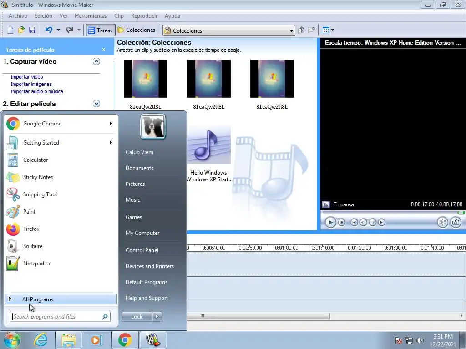Step to next frame in preview

(x=372, y=222)
